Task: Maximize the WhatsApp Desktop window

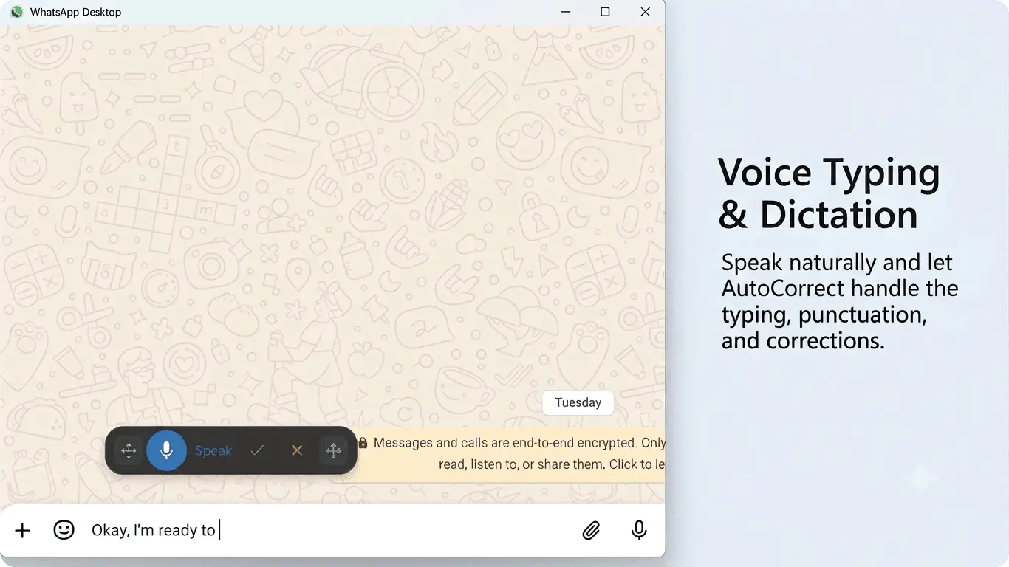Action: 605,12
